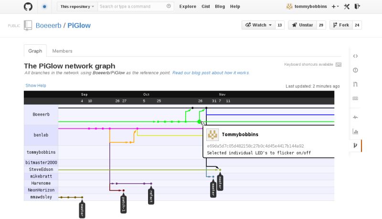Open the PiGlow repository link
The image size is (382, 219).
(x=79, y=26)
